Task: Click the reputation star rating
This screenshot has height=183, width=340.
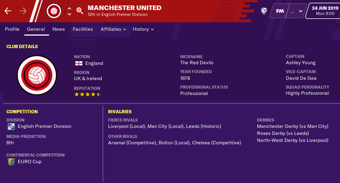Action: 87,94
